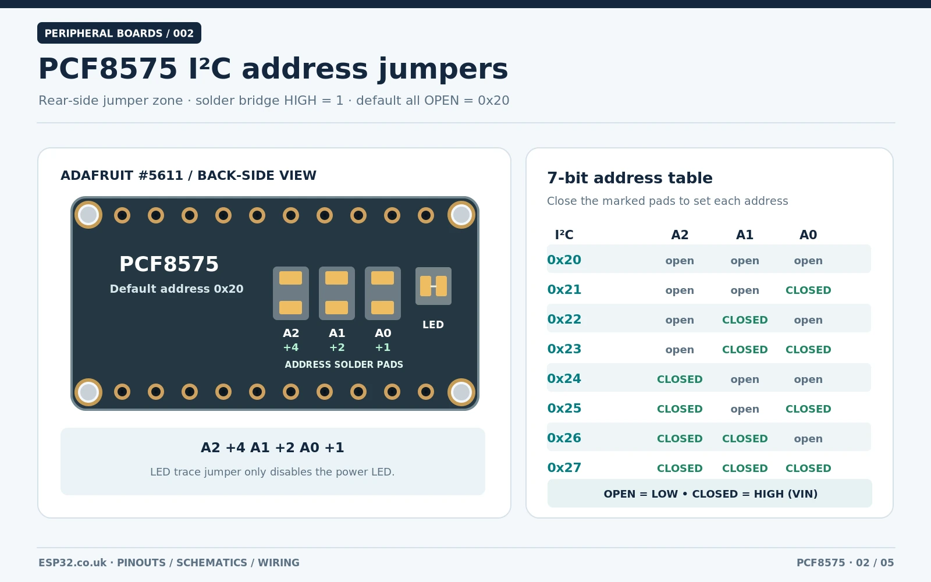Click the bottom-right mounting hole on board
Viewport: 931px width, 582px height.
coord(461,392)
